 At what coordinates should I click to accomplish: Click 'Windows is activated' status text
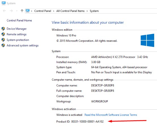69,115
